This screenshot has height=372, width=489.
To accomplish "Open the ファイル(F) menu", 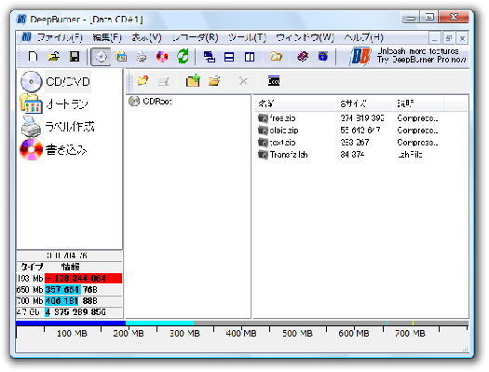I will (x=60, y=38).
